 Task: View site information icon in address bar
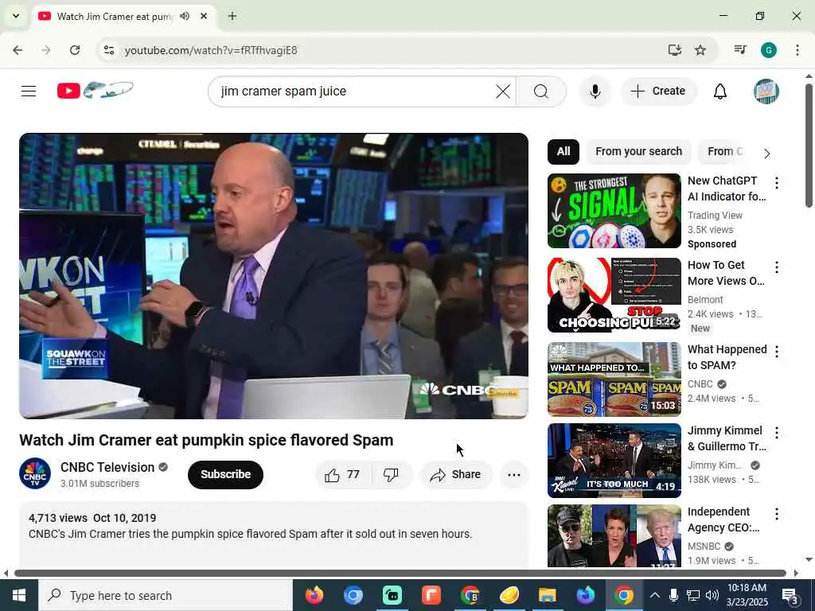(108, 50)
